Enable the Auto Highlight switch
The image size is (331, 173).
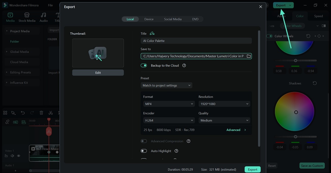click(x=144, y=151)
